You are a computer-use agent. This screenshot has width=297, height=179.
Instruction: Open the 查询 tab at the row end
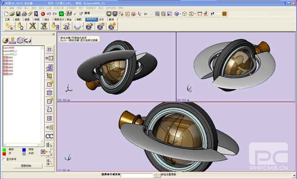111,19
